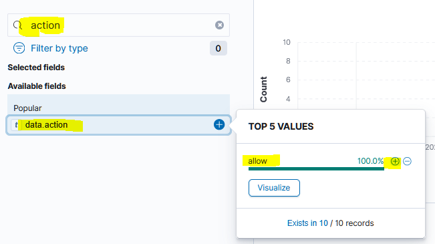
Task: Click the green allow progress bar
Action: [316, 168]
